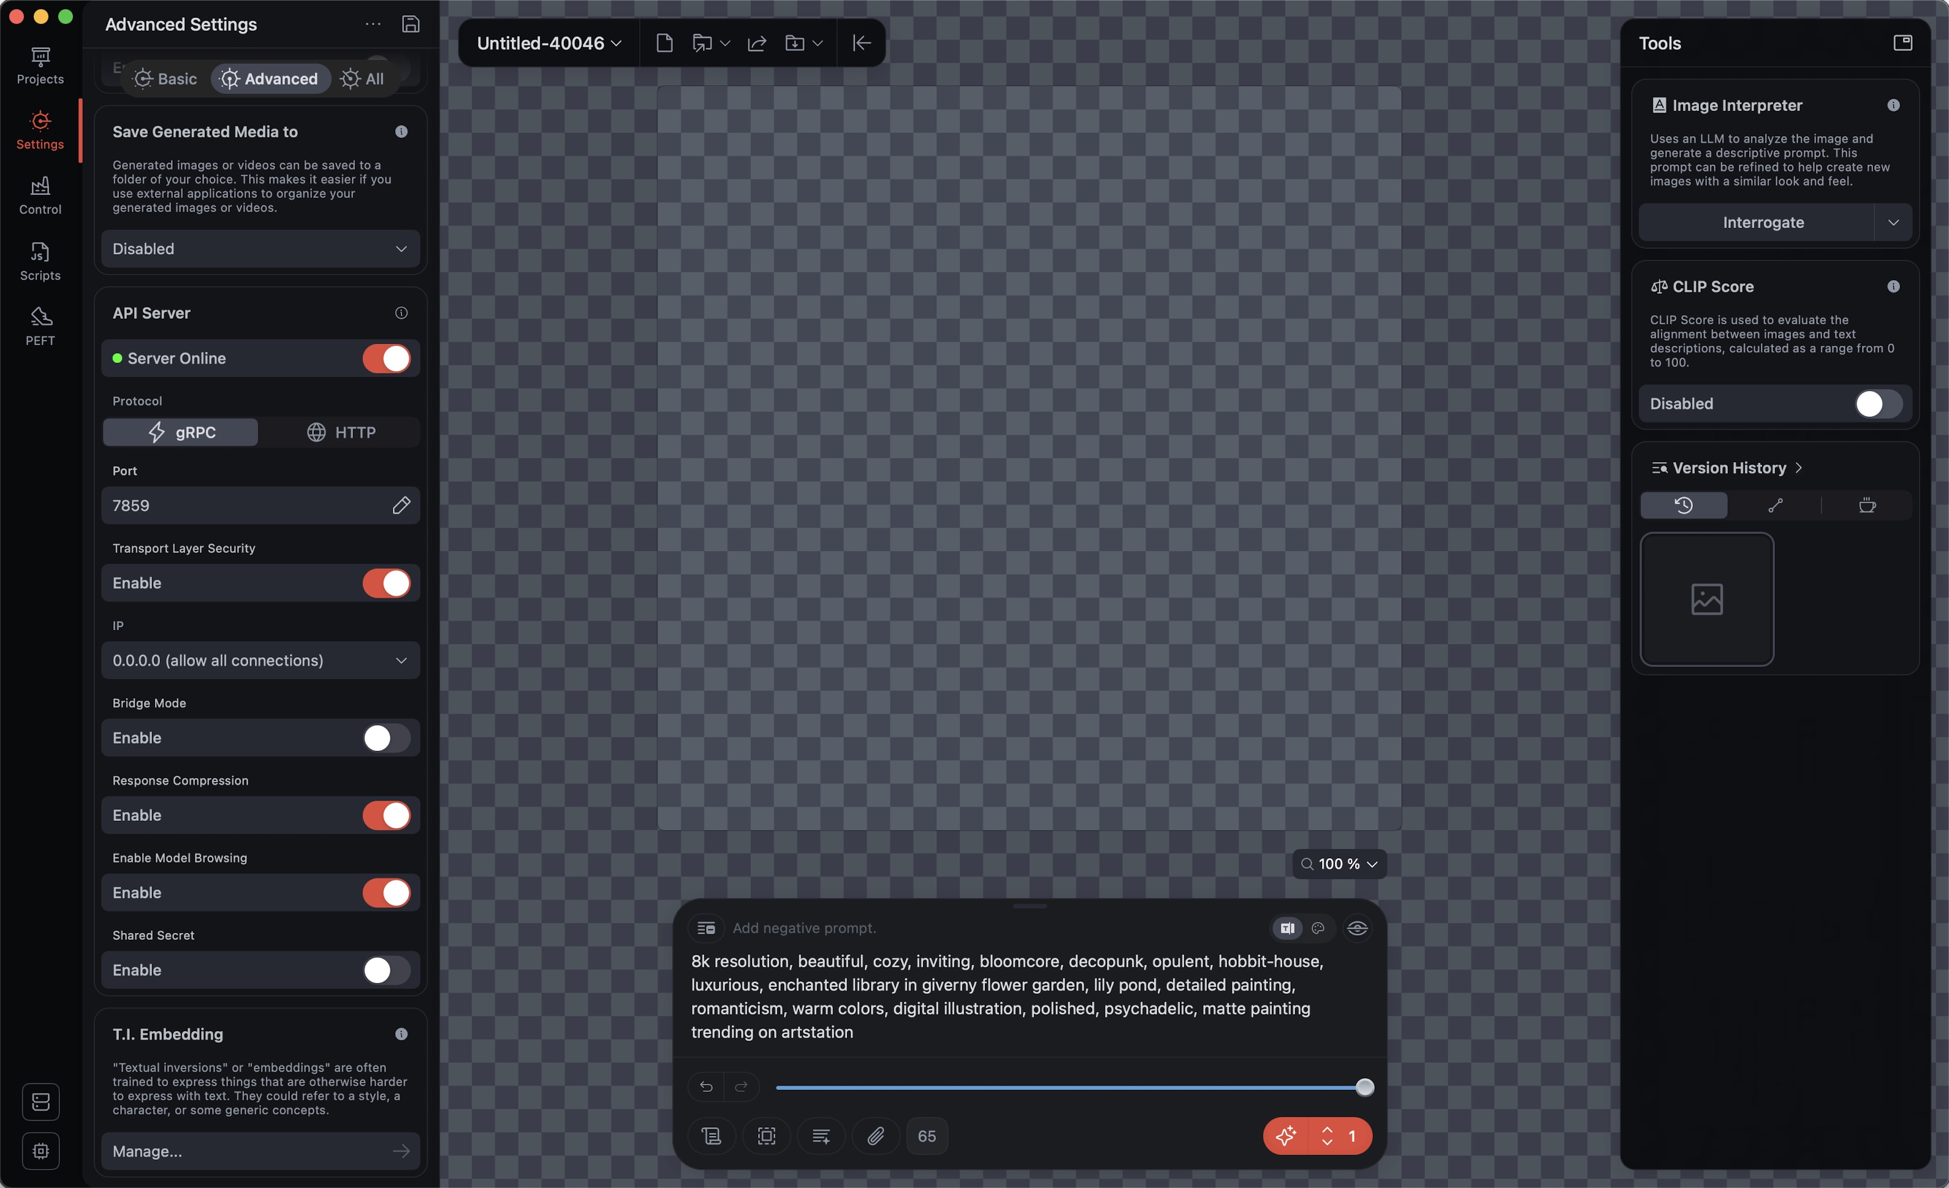
Task: Click the undo arrow in prompt panel
Action: click(706, 1087)
